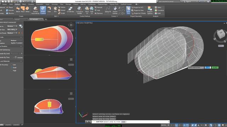Click the surface Extend tool
The height and width of the screenshot is (127, 227).
62,10
